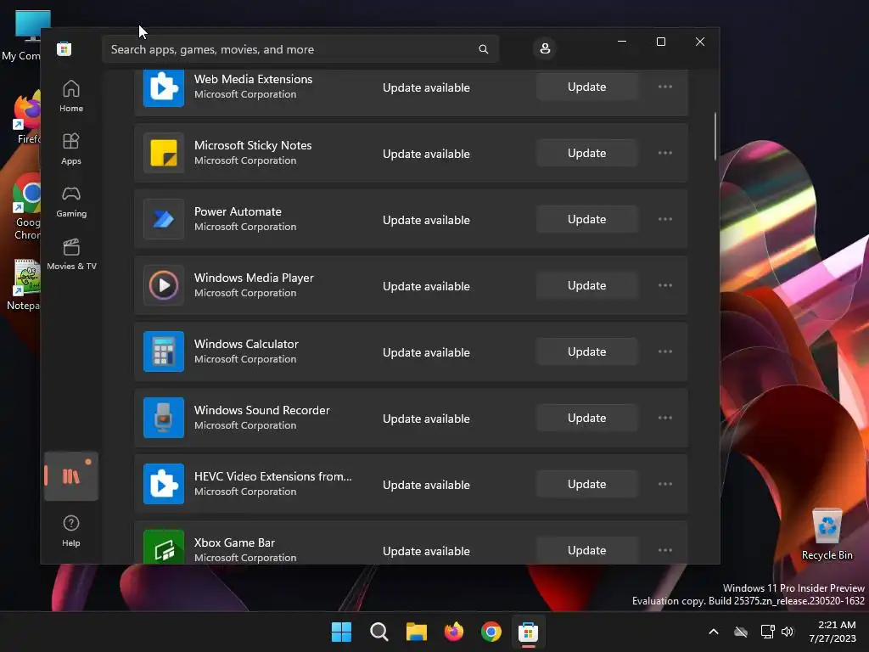Select the Google Chrome desktop shortcut

click(25, 207)
